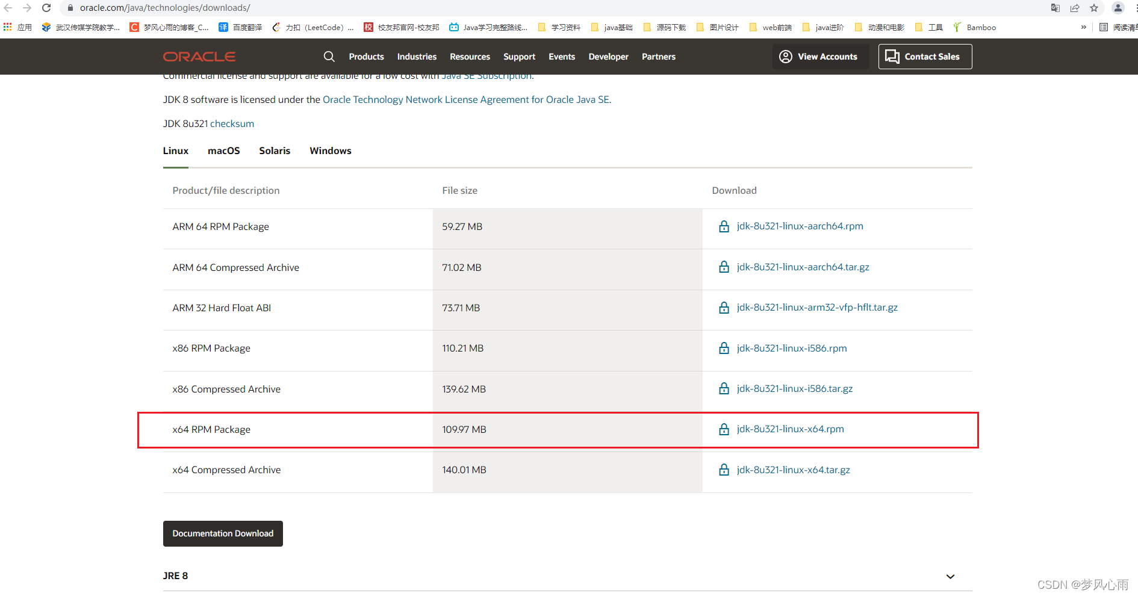Screen dimensions: 1138x596
Task: Open the Industries menu
Action: point(417,57)
